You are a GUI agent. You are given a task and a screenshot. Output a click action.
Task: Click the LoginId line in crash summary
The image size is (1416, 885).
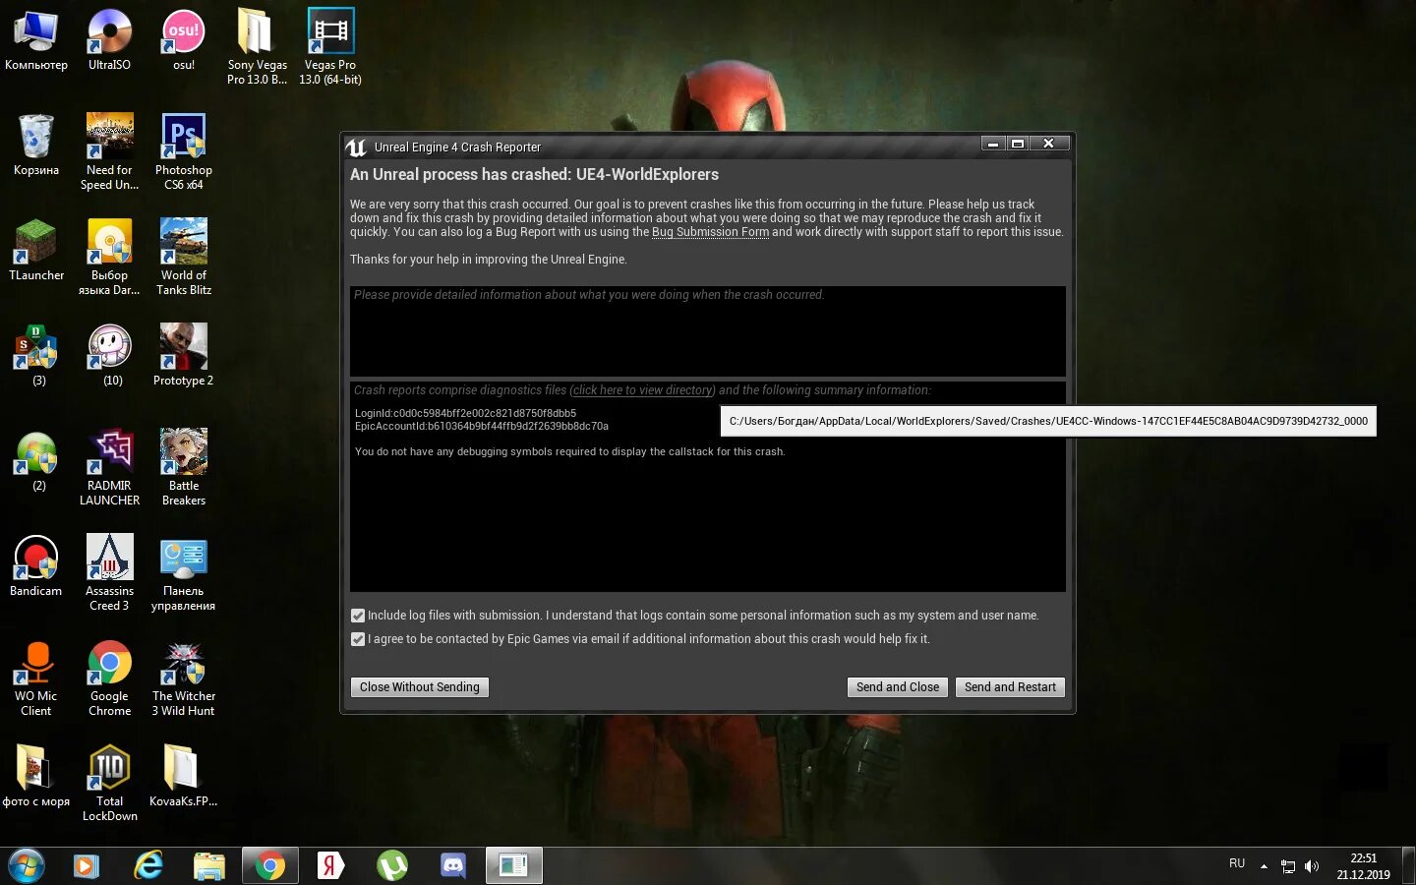(465, 414)
